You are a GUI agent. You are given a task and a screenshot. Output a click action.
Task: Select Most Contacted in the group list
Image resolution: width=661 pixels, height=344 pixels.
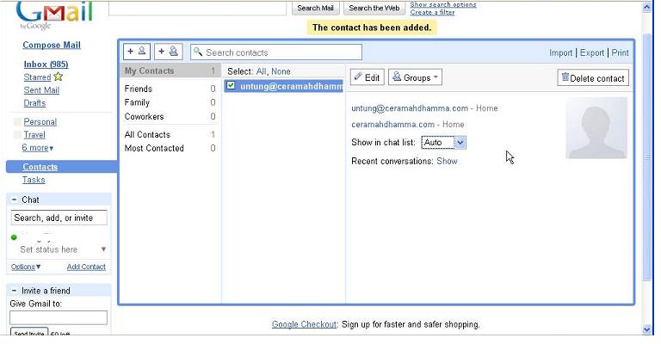[154, 148]
